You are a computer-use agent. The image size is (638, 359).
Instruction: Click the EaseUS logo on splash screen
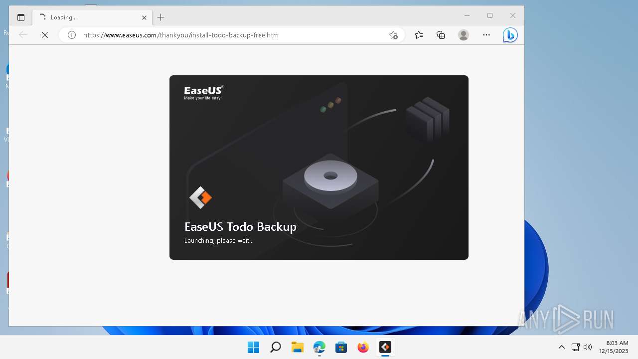click(204, 93)
